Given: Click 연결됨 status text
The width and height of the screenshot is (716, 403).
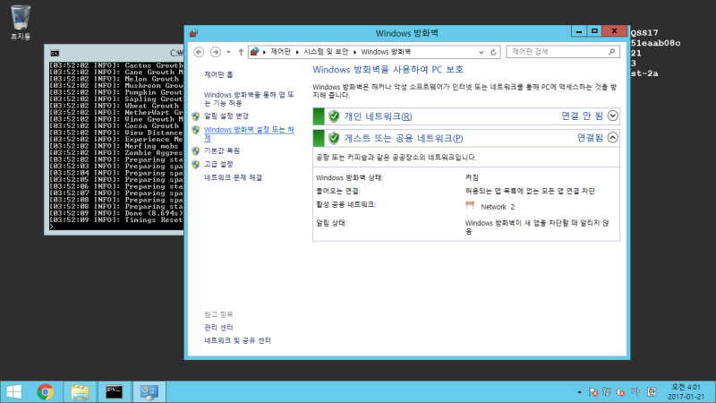Looking at the screenshot, I should coord(590,138).
